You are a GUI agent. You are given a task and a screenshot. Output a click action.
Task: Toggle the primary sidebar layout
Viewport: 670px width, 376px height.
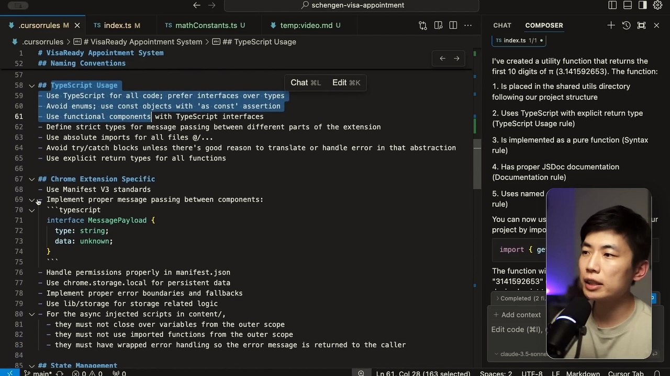tap(612, 5)
